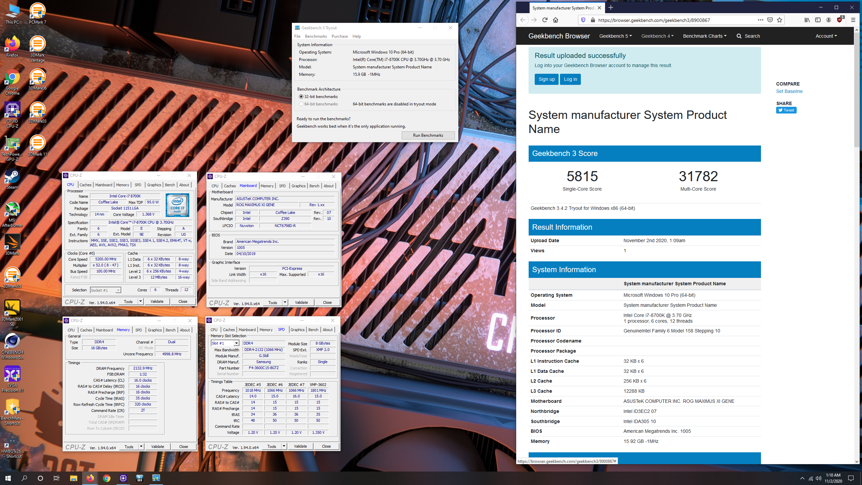Open 3DMark2001 SE desktop icon
The image size is (862, 485).
[12, 313]
